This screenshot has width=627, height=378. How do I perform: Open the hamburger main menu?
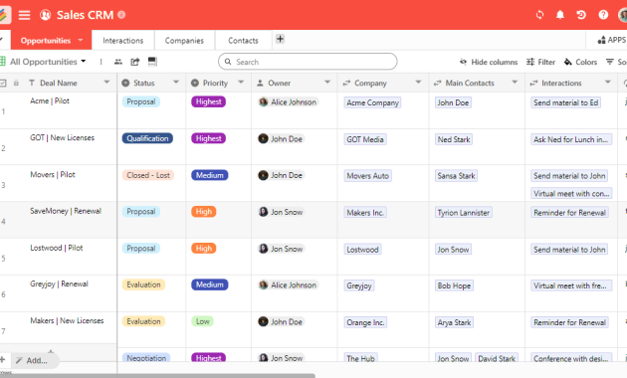click(x=25, y=15)
